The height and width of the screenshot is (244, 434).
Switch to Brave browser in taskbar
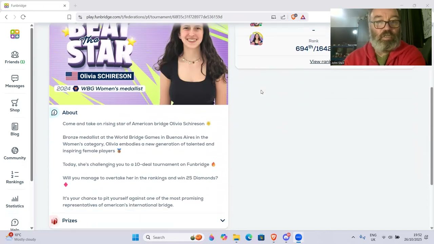pyautogui.click(x=274, y=237)
